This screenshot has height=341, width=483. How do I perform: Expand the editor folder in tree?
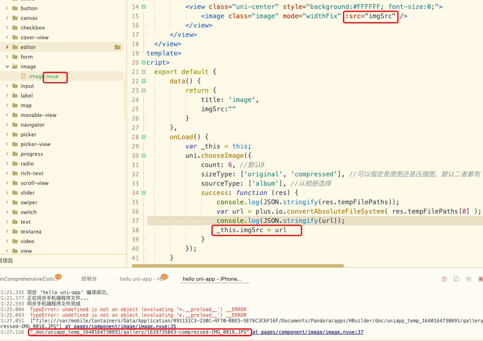coord(7,47)
